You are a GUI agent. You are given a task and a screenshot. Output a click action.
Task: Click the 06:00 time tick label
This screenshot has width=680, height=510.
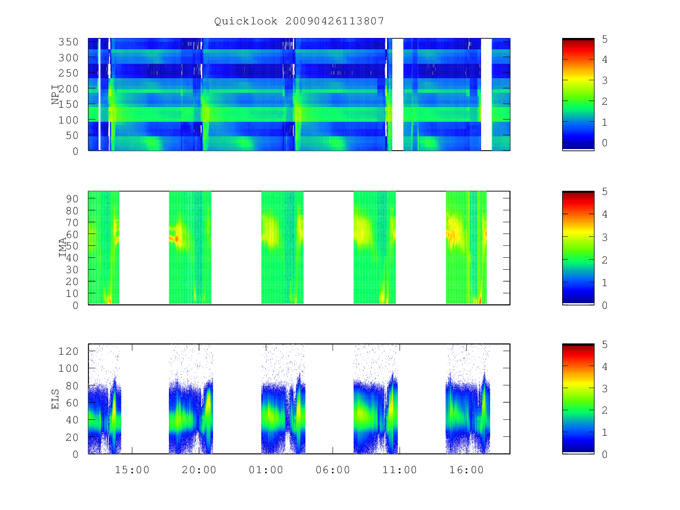click(333, 470)
